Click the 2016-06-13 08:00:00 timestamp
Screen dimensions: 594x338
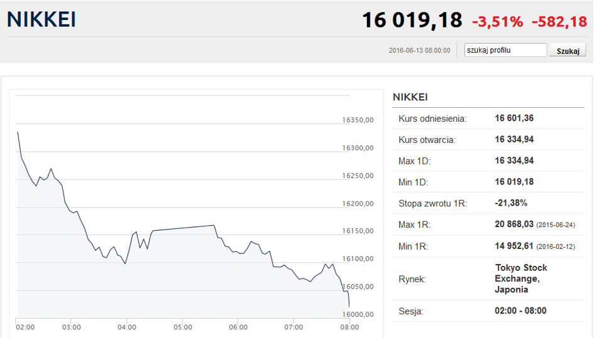tap(419, 50)
